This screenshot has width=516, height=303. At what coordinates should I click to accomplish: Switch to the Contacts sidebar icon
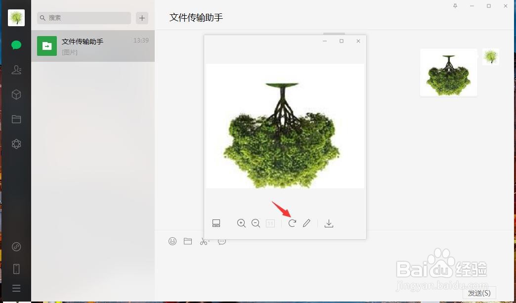[x=16, y=70]
